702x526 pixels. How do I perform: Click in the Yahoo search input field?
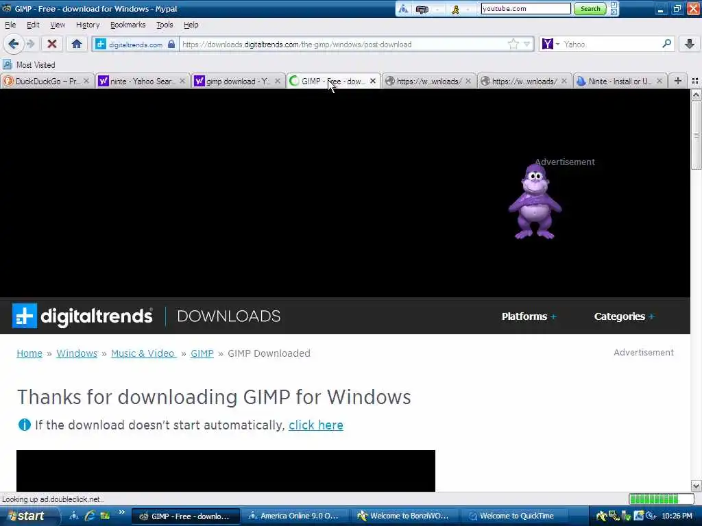(x=610, y=45)
